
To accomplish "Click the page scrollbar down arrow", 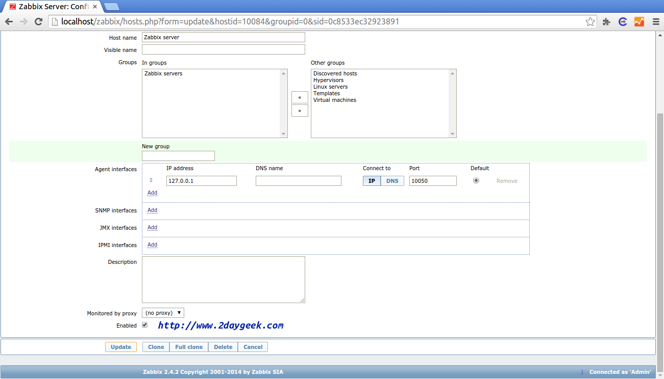I will click(x=660, y=374).
